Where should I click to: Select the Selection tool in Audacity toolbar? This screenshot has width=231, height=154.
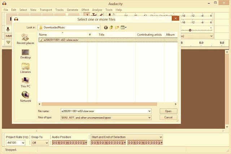[87, 14]
